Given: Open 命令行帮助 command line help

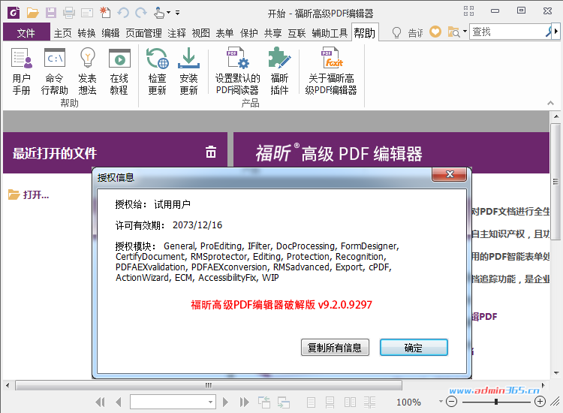Looking at the screenshot, I should (x=54, y=71).
